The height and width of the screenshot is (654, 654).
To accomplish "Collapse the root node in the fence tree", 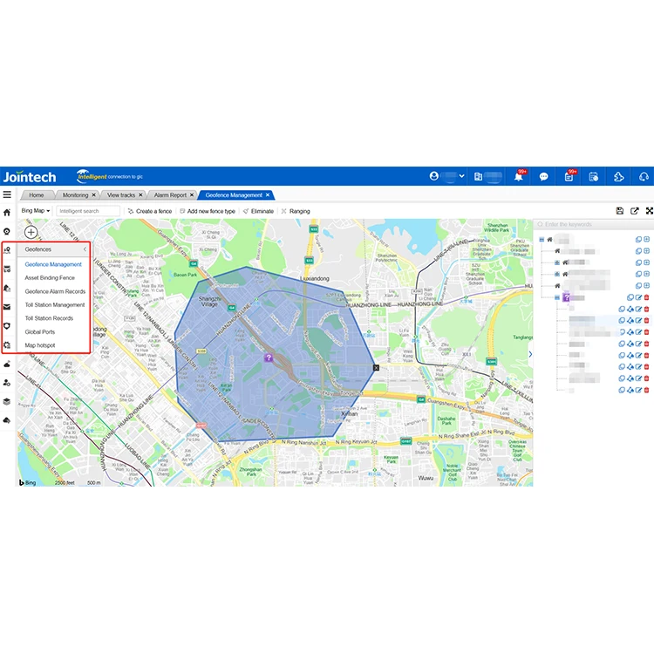I will (x=541, y=239).
